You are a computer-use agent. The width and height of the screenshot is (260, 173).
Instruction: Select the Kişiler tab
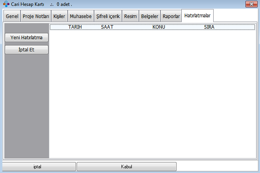tap(59, 16)
